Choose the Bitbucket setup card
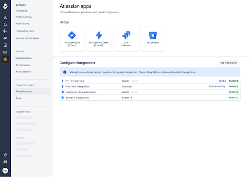This screenshot has width=249, height=177. [153, 39]
